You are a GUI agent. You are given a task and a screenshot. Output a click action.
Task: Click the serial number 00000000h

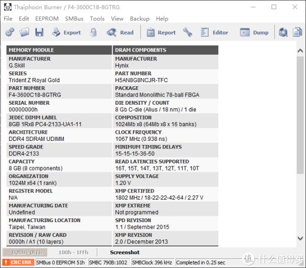pyautogui.click(x=23, y=109)
